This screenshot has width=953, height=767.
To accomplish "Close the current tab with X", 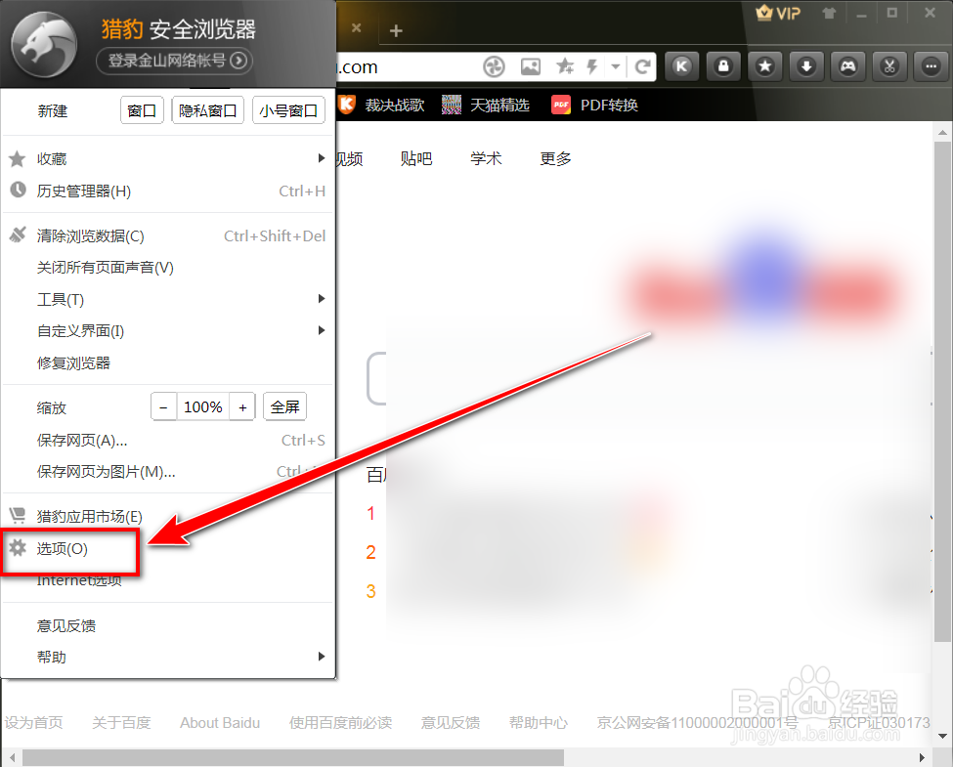I will pos(357,28).
